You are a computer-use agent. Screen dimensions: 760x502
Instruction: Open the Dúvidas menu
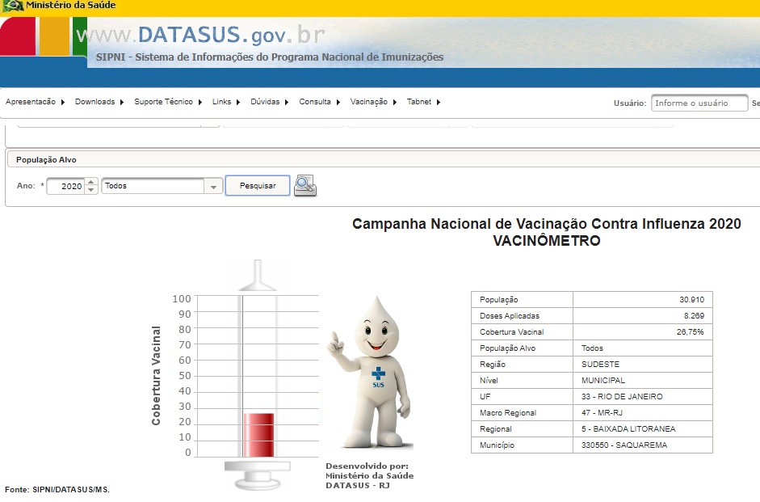click(270, 102)
